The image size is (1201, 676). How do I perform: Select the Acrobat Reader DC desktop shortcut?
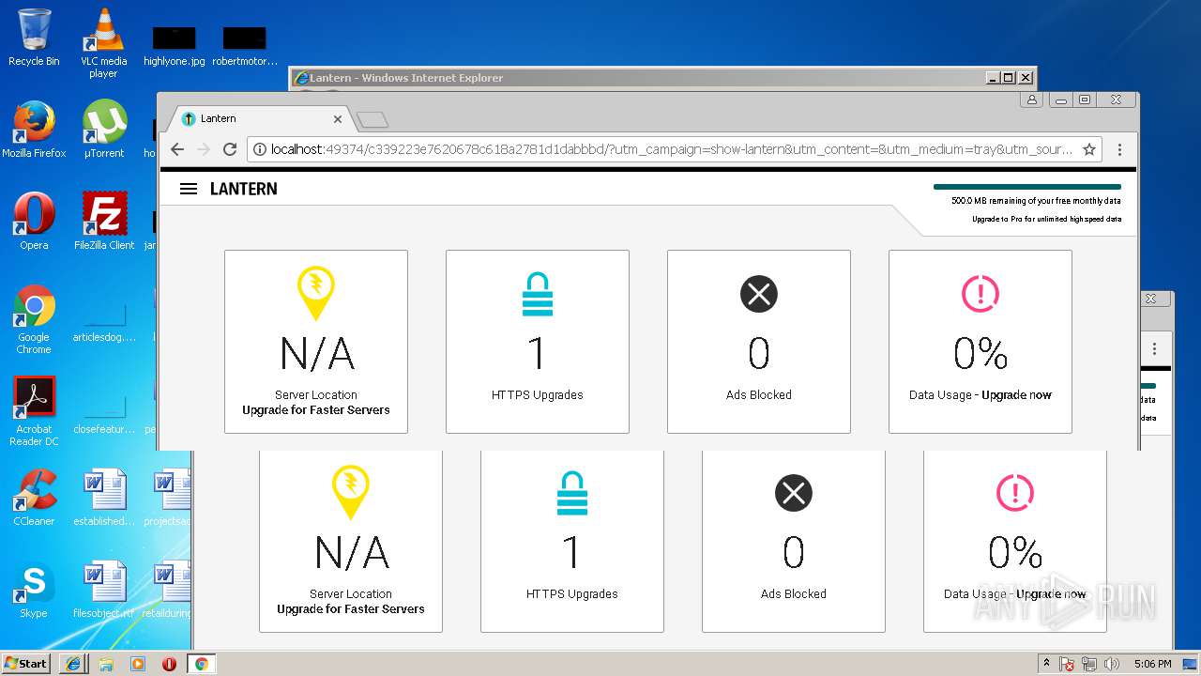coord(34,411)
